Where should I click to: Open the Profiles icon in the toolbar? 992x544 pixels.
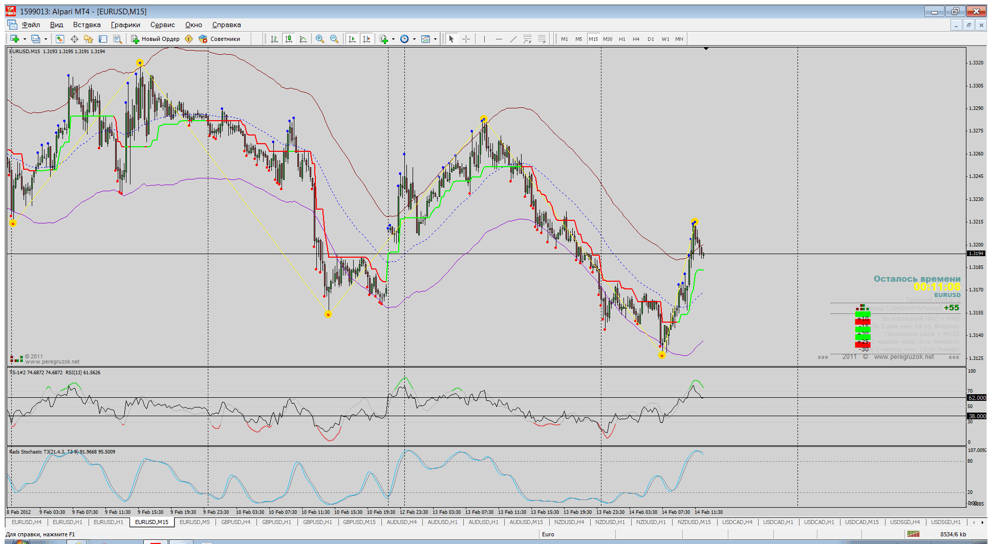35,39
